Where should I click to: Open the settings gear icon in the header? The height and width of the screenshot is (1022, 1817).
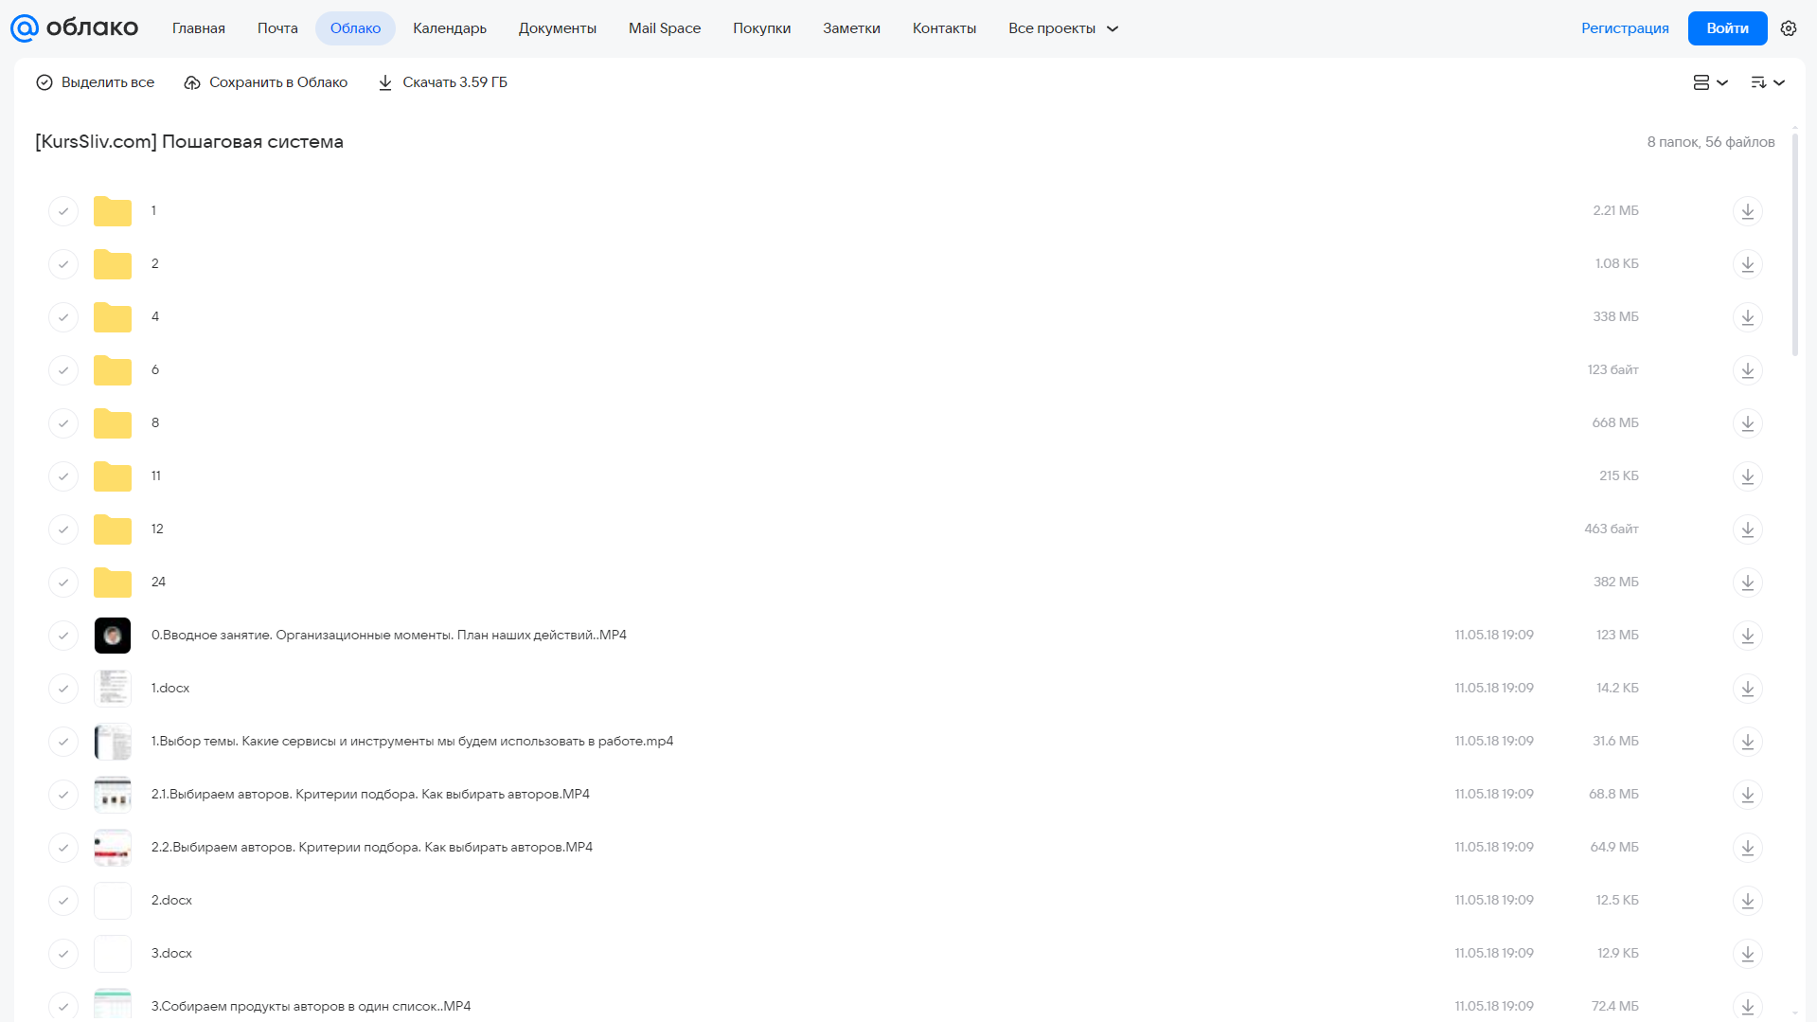[x=1788, y=28]
